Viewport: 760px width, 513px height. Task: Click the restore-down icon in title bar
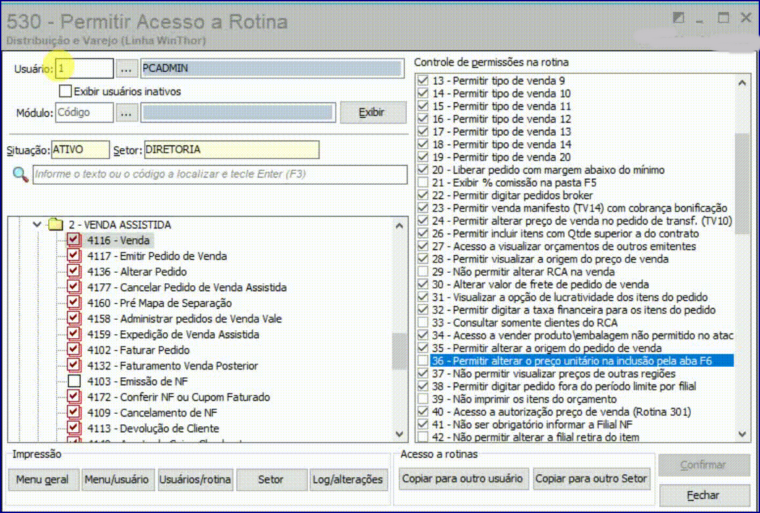[x=678, y=18]
